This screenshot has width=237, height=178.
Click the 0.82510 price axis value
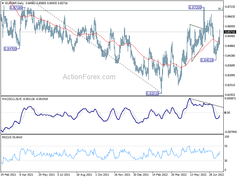(230, 85)
